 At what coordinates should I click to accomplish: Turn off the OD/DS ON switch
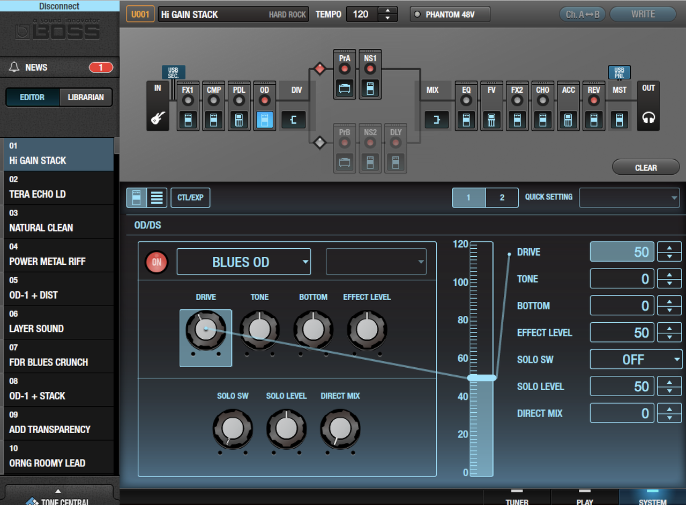tap(156, 262)
